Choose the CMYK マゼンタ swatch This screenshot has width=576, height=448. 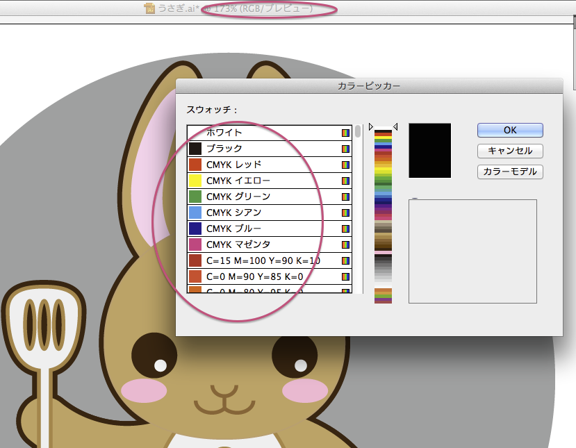[264, 245]
